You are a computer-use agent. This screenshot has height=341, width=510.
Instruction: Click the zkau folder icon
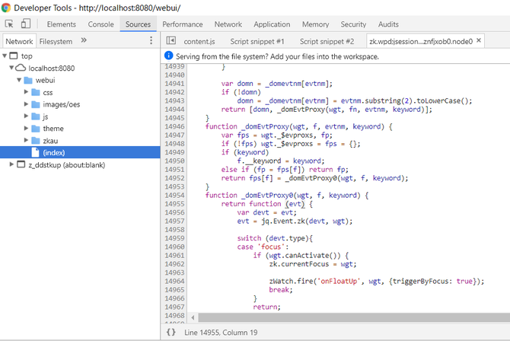tap(36, 141)
